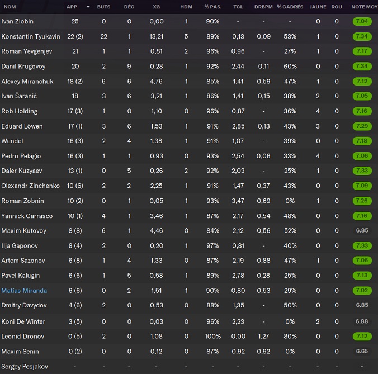Click Eduard Löwen's 7.29 rating badge
Image resolution: width=378 pixels, height=374 pixels.
tap(362, 126)
